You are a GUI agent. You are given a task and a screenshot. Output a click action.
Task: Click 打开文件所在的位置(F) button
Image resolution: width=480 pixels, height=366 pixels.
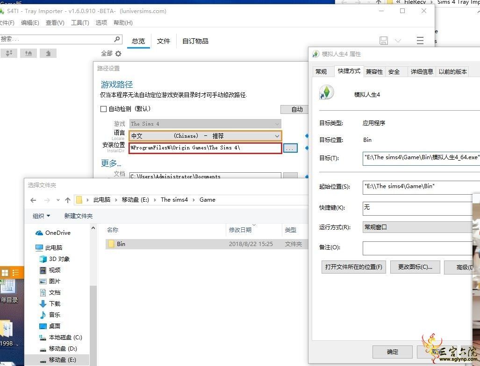click(x=353, y=267)
